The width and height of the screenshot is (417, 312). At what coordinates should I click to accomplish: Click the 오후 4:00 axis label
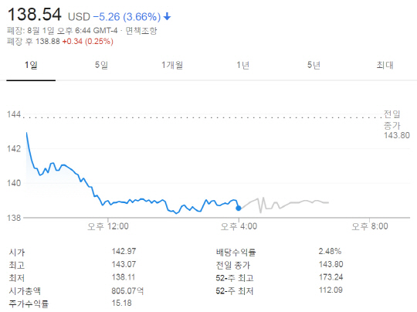[x=239, y=226]
